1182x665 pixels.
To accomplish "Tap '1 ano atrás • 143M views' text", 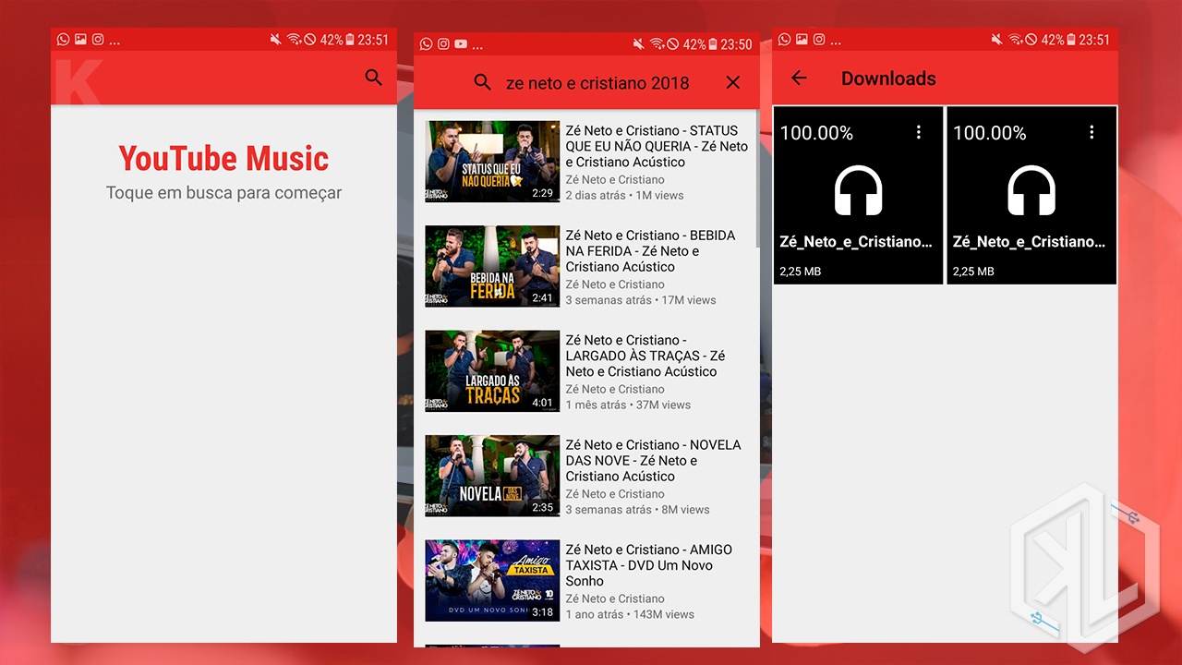I will pyautogui.click(x=630, y=614).
